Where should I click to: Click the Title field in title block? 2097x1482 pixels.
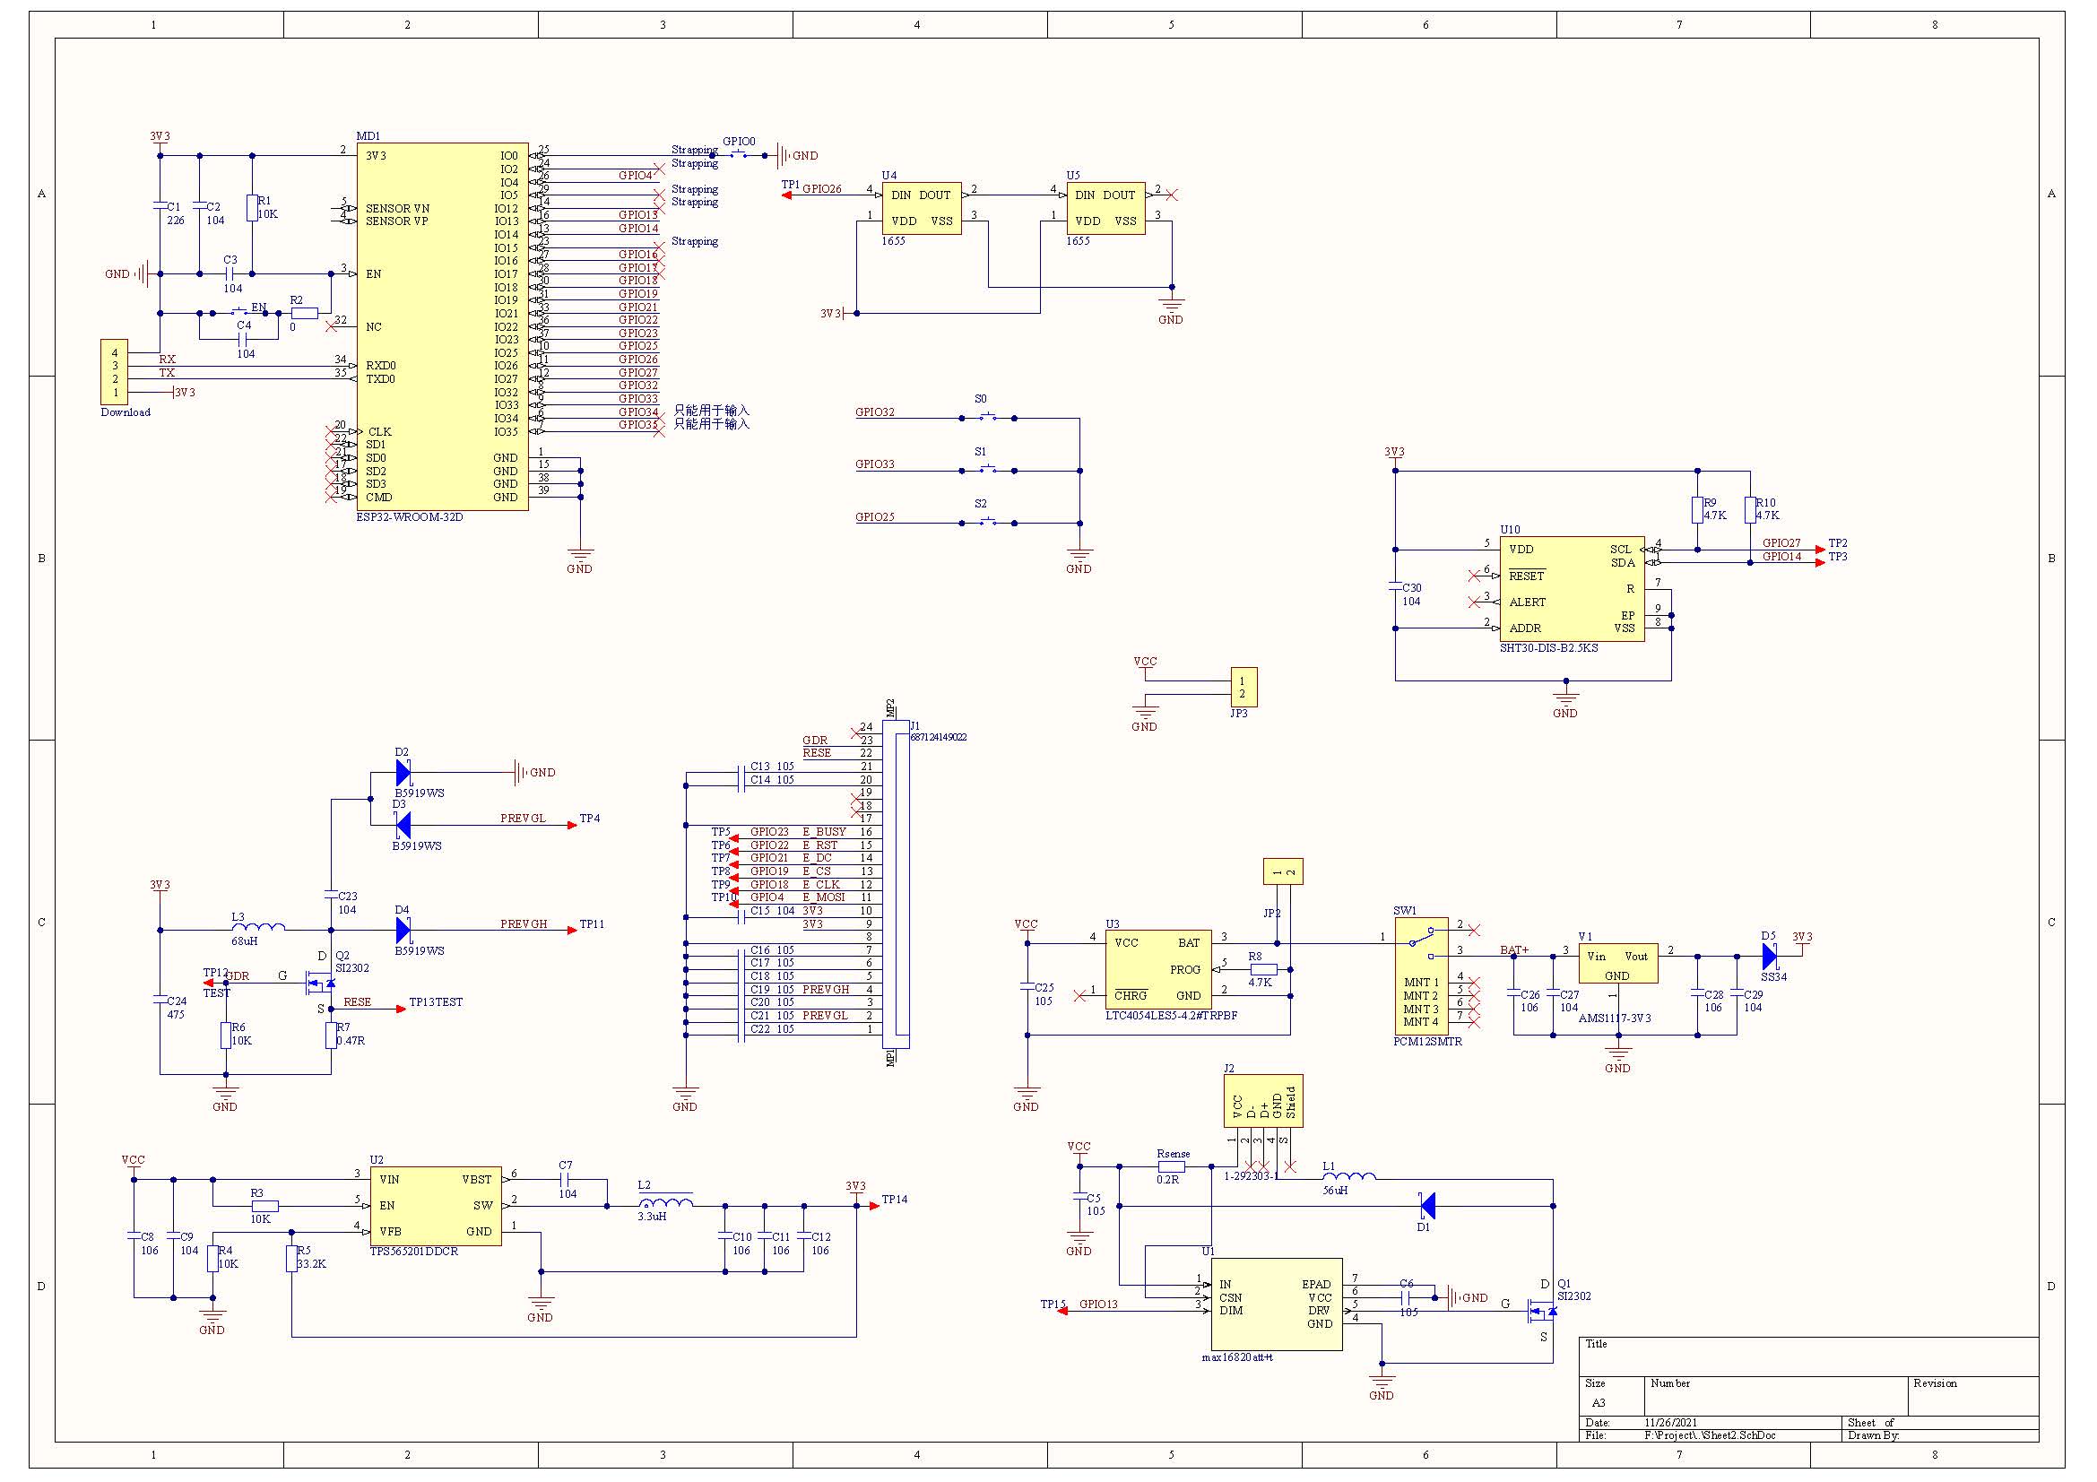[x=1808, y=1356]
